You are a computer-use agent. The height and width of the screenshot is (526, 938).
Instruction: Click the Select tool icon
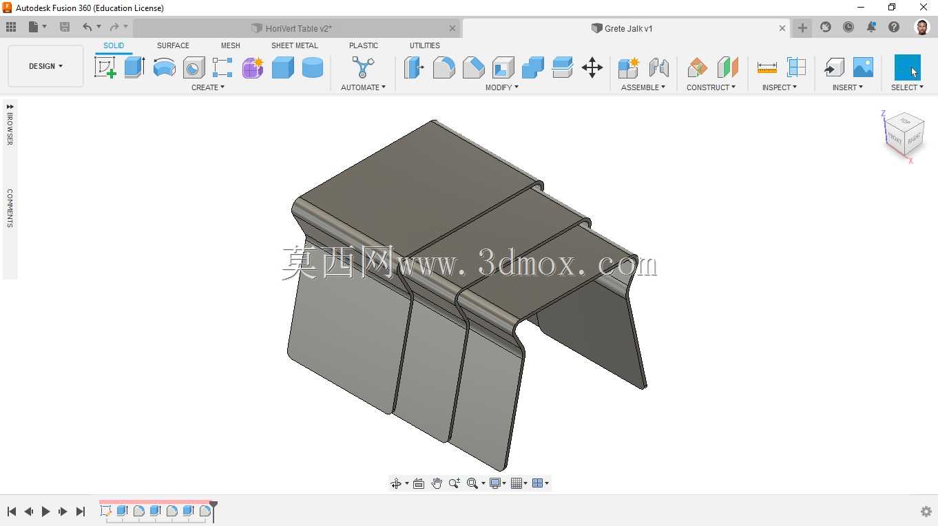tap(907, 67)
